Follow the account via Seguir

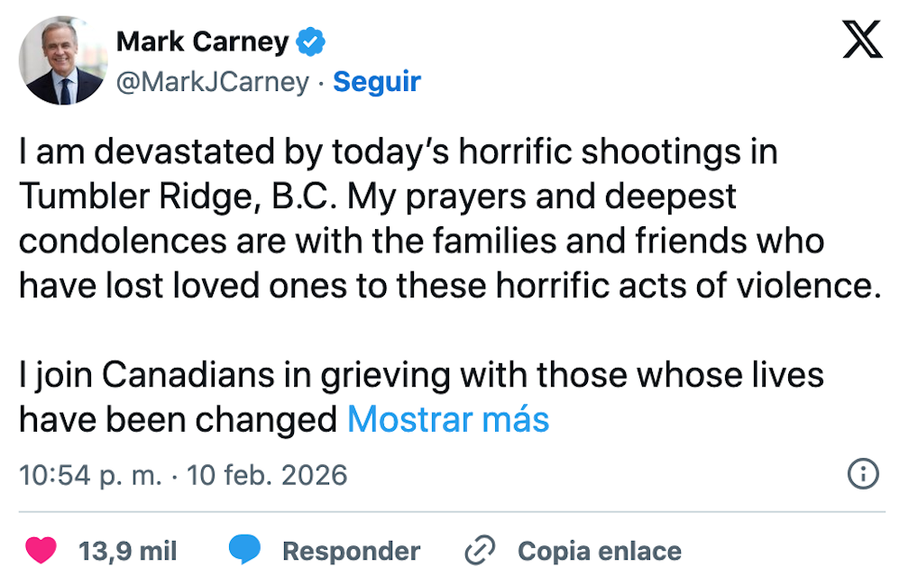tap(377, 82)
